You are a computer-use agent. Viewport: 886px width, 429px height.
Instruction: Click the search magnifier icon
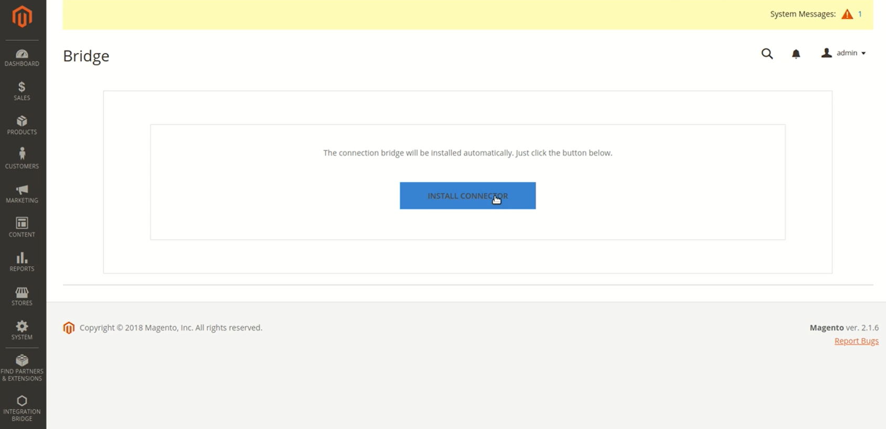(767, 53)
